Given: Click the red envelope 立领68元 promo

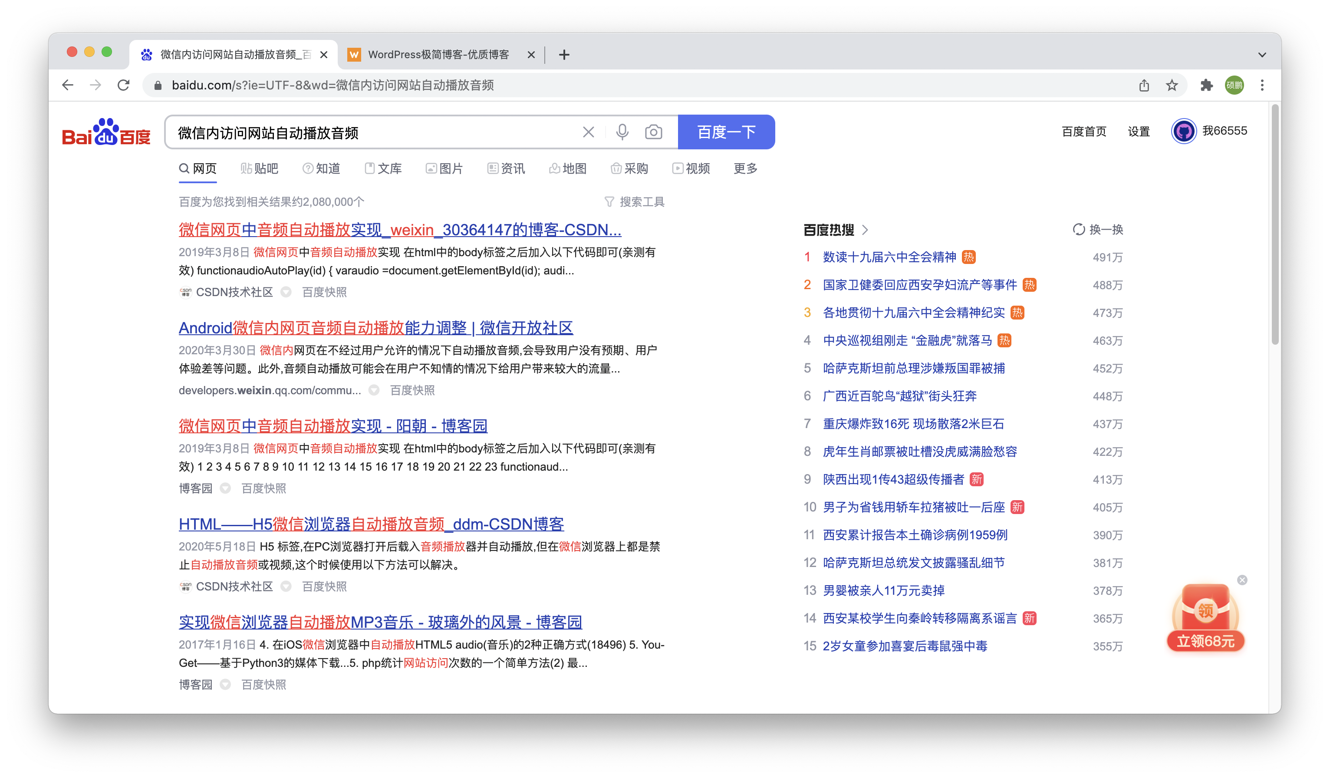Looking at the screenshot, I should [x=1205, y=617].
